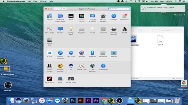The width and height of the screenshot is (188, 105).
Task: Open Network preferences
Action: click(x=82, y=54)
